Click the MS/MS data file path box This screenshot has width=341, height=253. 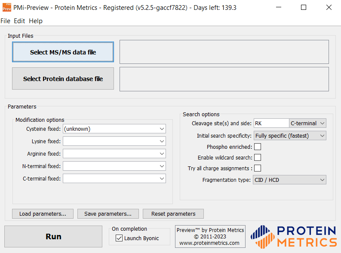point(224,52)
